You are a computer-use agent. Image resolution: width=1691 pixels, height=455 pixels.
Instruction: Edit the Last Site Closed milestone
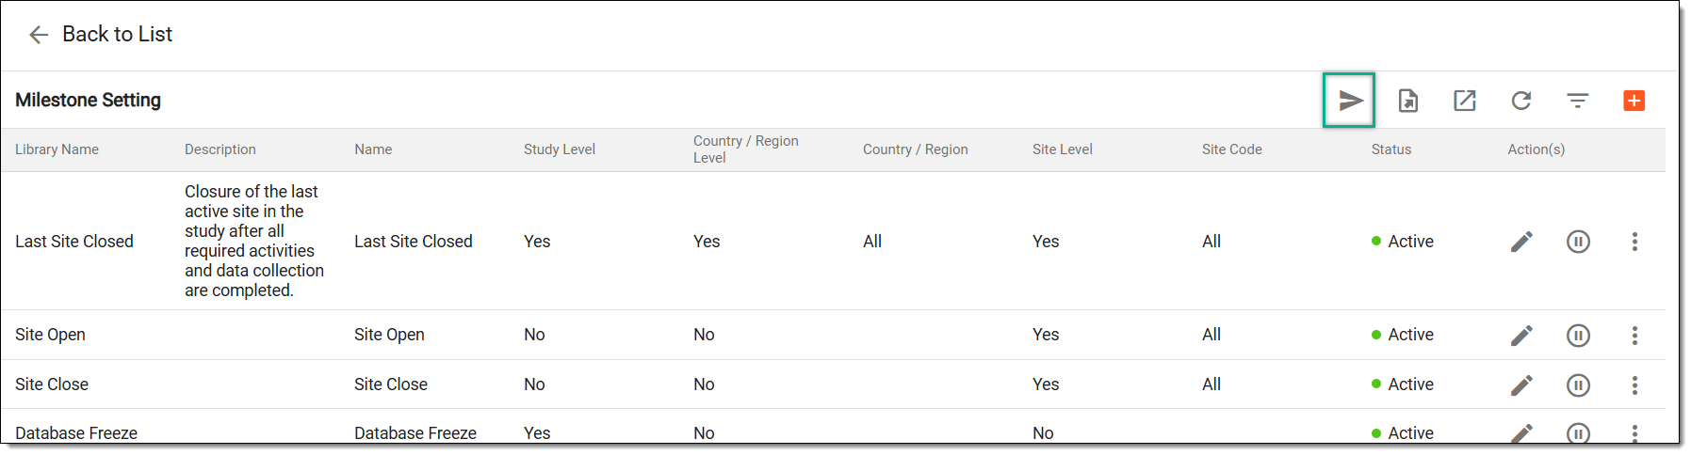point(1521,242)
